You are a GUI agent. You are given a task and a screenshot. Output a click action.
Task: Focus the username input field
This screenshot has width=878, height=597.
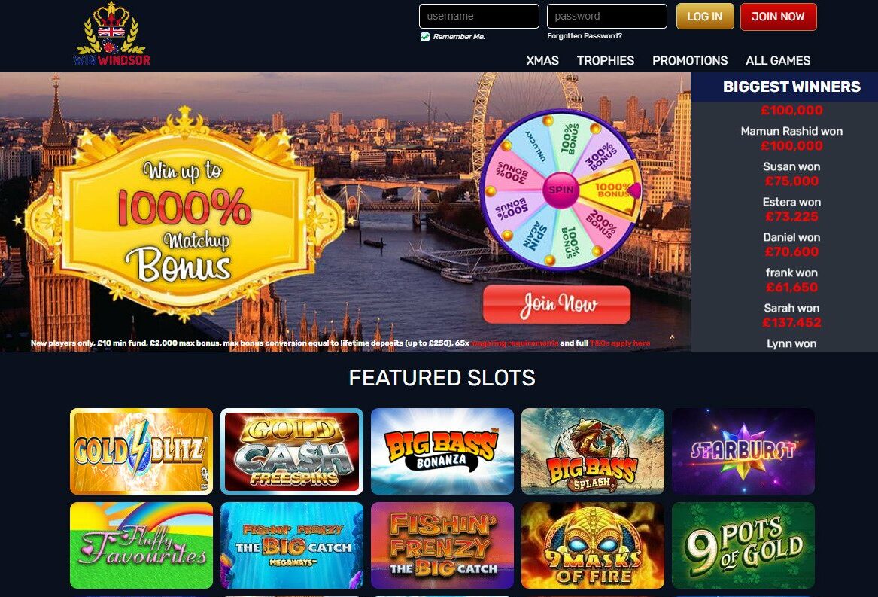click(x=479, y=17)
